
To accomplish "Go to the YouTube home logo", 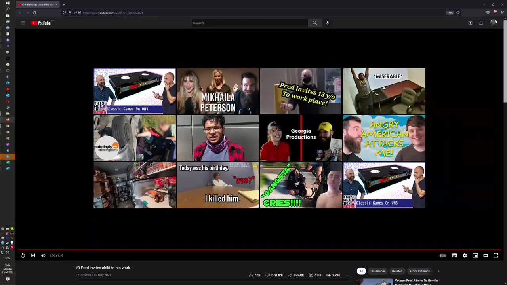I will coord(42,23).
